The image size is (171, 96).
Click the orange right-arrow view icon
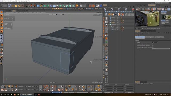2,18
